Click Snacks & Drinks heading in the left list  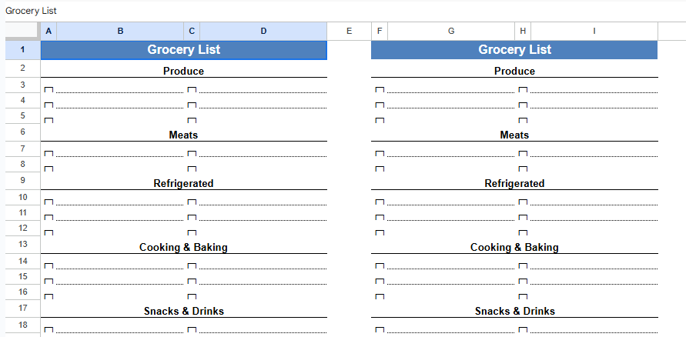point(183,312)
